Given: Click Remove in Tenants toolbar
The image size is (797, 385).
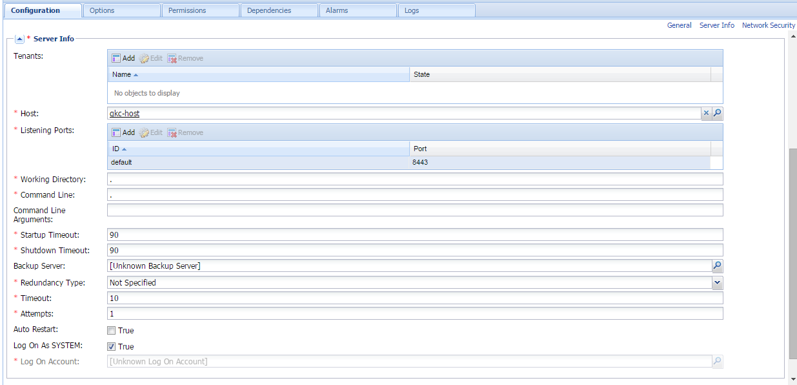Looking at the screenshot, I should [185, 58].
